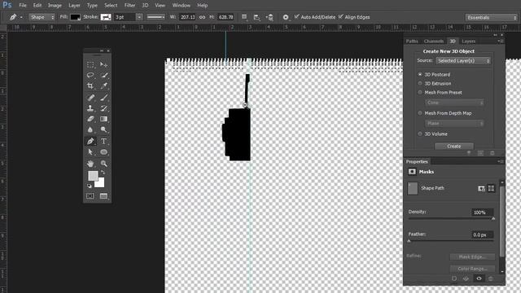Switch to the Paths tab
The height and width of the screenshot is (293, 521).
coord(412,42)
